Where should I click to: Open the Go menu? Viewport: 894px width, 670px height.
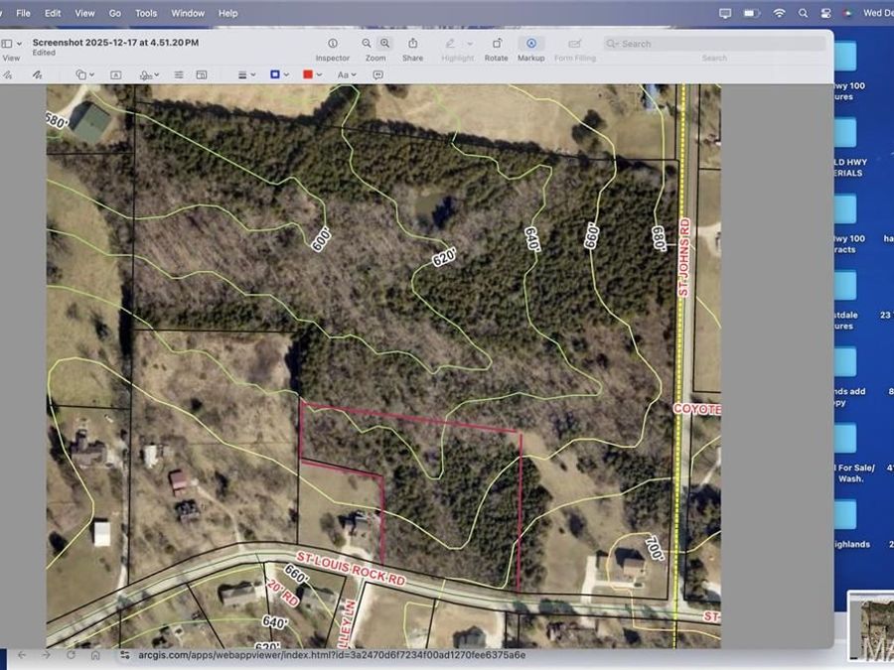click(x=114, y=13)
